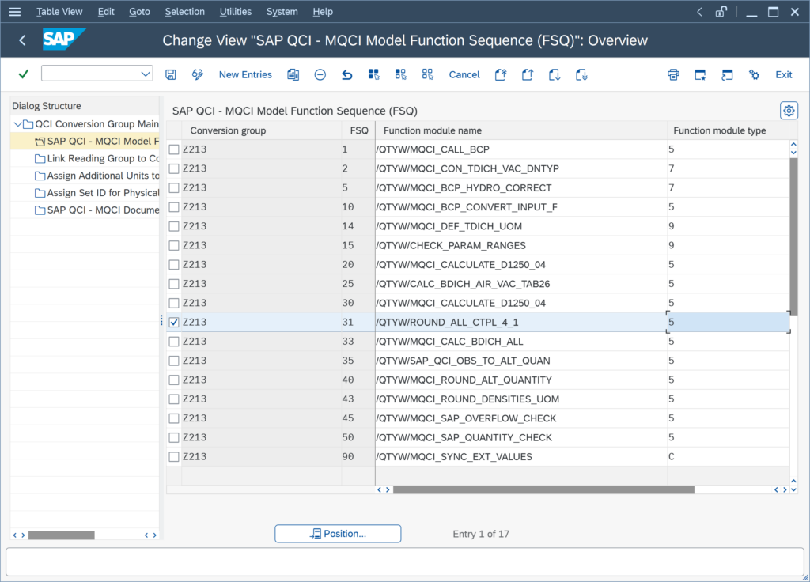The height and width of the screenshot is (582, 810).
Task: Check the row checkbox for FSQ 5
Action: [174, 187]
